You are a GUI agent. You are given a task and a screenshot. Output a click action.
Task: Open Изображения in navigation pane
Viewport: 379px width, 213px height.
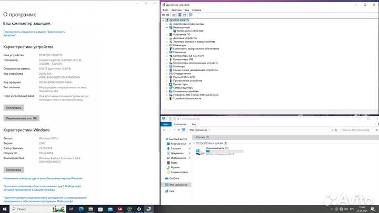click(178, 158)
